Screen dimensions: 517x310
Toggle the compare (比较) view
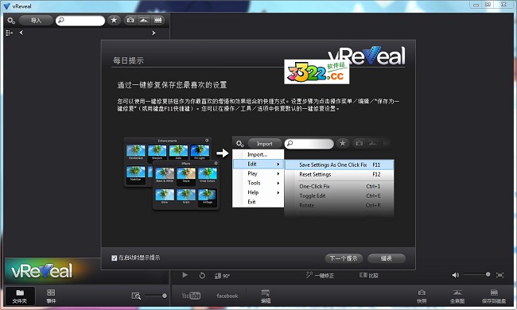pos(368,275)
